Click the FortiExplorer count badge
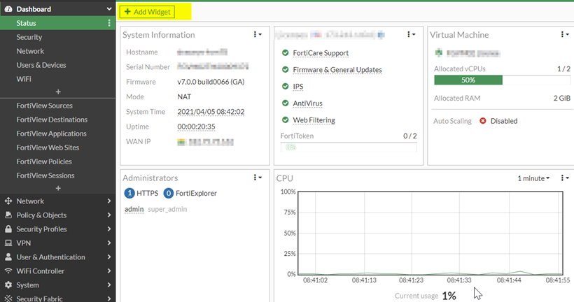The height and width of the screenshot is (302, 574). tap(169, 193)
